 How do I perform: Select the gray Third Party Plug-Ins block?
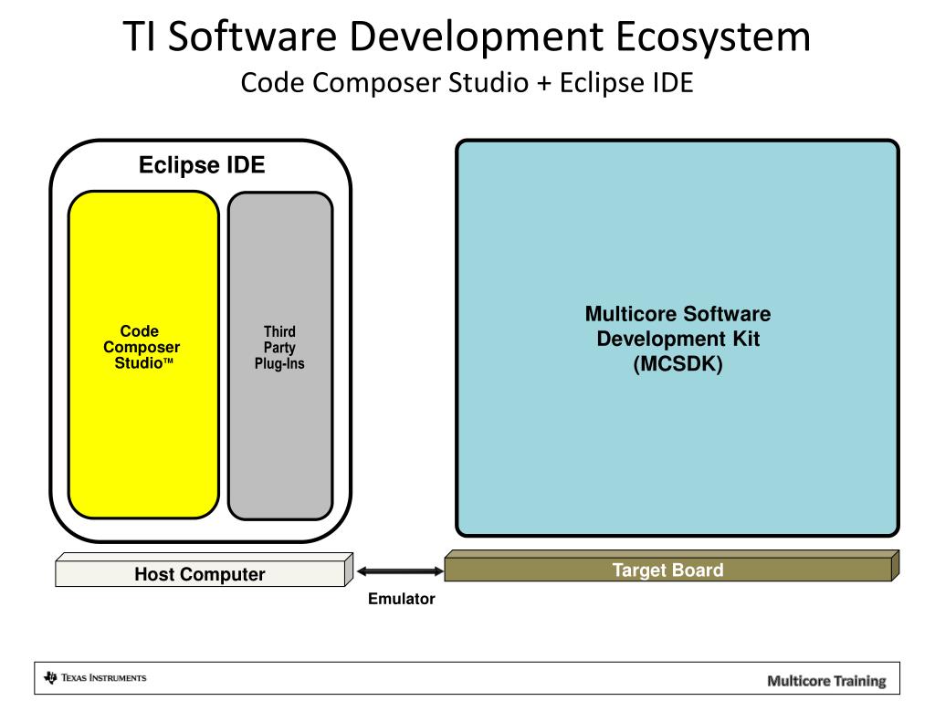tap(279, 356)
